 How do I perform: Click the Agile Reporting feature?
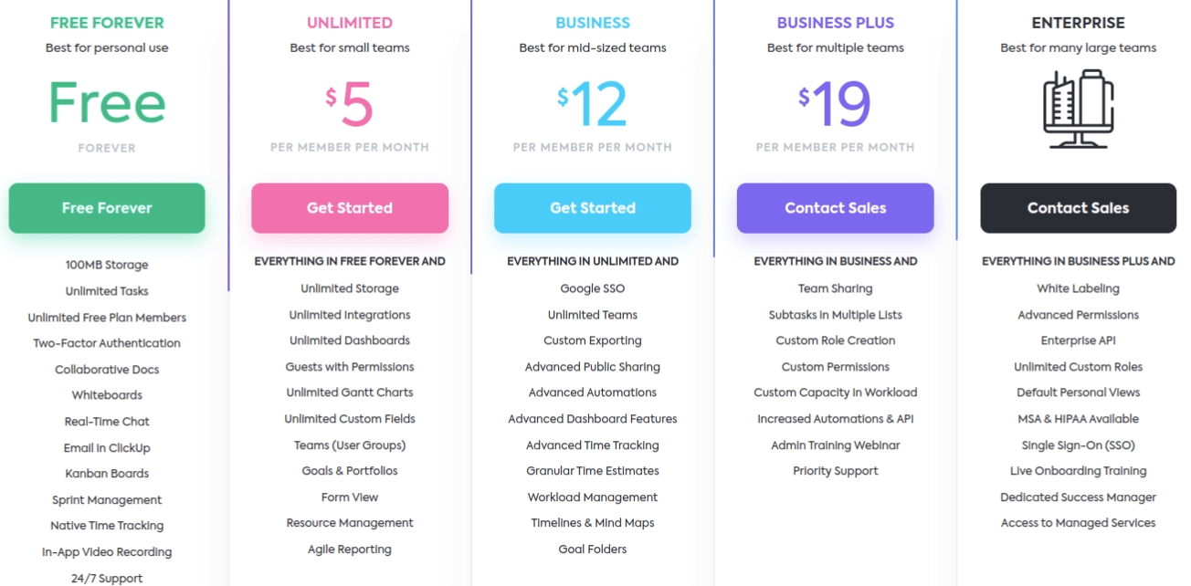coord(350,549)
